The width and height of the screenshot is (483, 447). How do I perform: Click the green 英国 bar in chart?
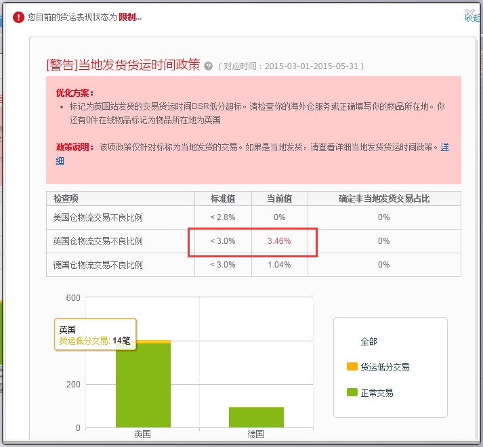pos(143,385)
